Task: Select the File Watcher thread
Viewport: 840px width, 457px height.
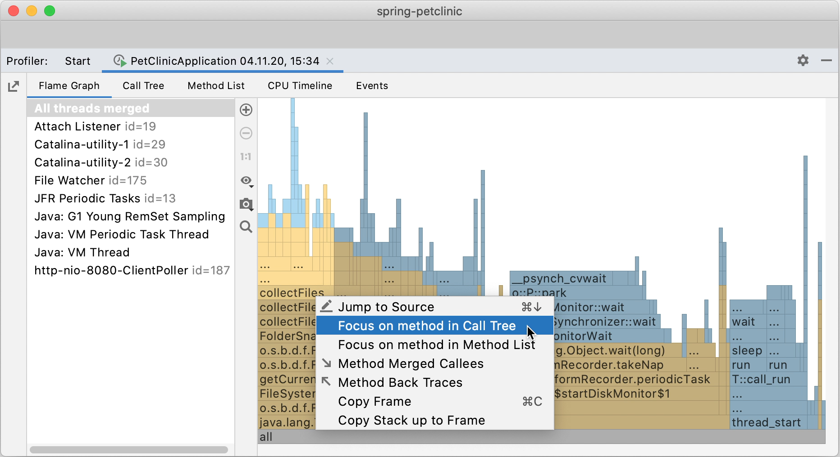Action: (x=90, y=180)
